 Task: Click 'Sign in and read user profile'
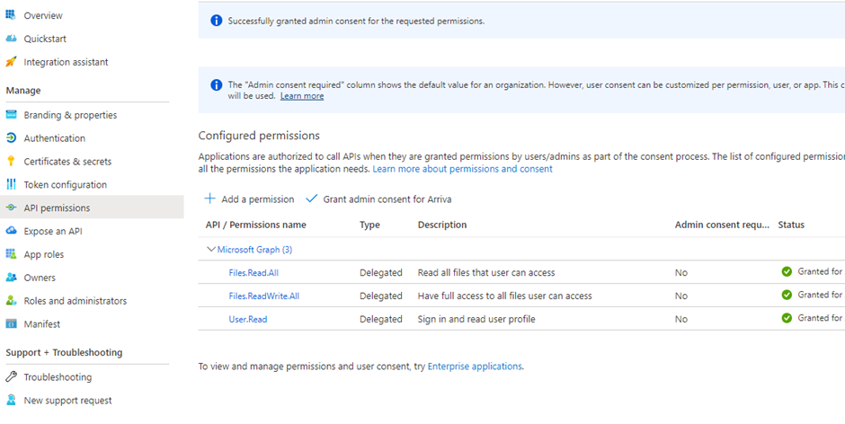[x=476, y=319]
